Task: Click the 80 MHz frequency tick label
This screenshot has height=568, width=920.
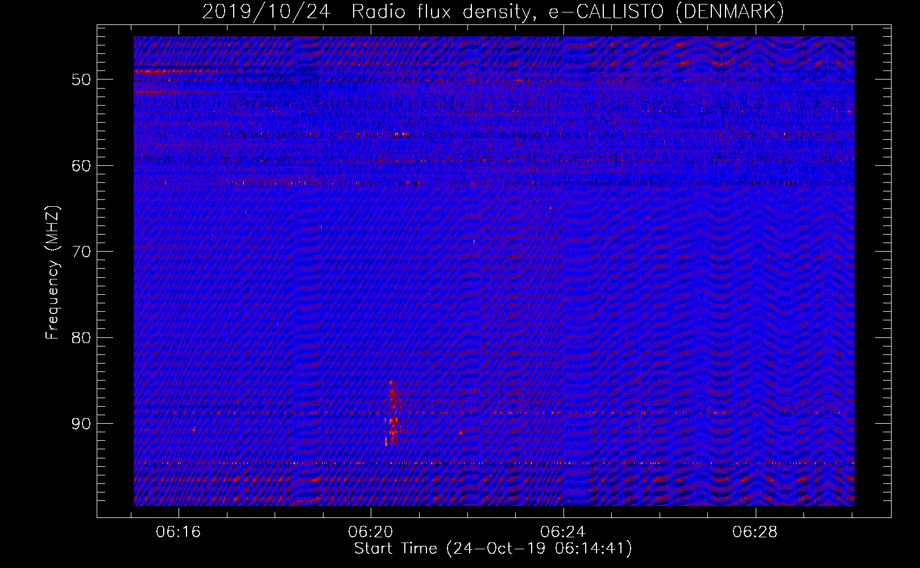Action: [81, 338]
